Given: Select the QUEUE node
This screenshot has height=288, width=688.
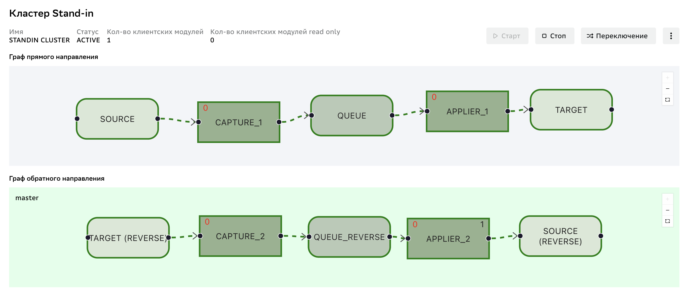Looking at the screenshot, I should (x=352, y=115).
